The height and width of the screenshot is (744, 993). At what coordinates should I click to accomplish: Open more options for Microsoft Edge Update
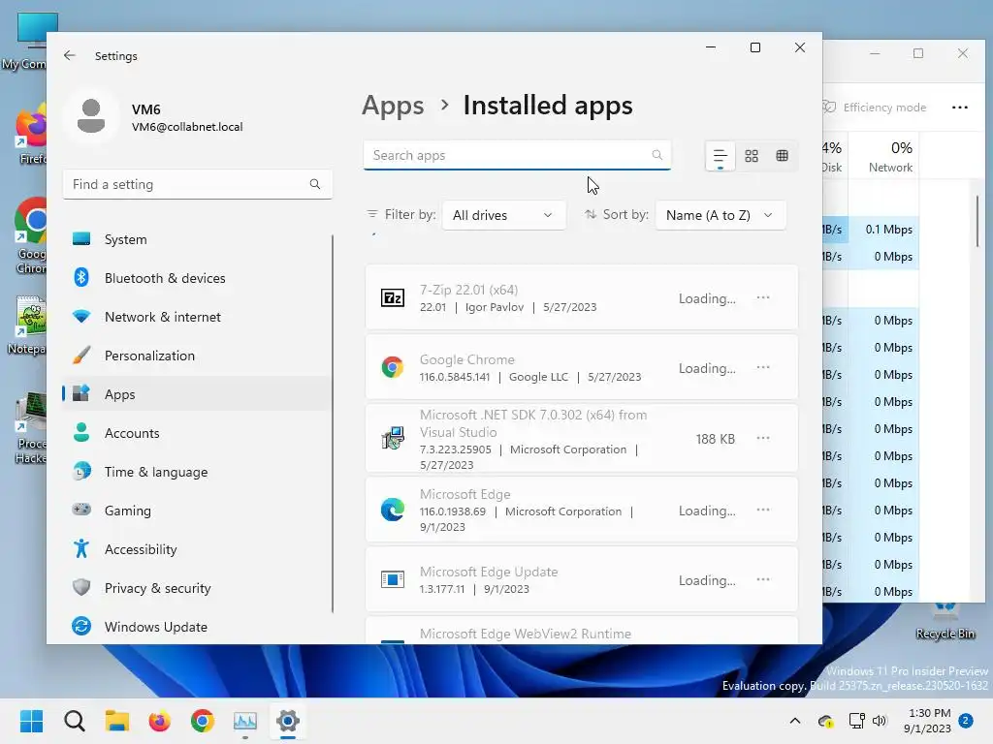coord(763,579)
